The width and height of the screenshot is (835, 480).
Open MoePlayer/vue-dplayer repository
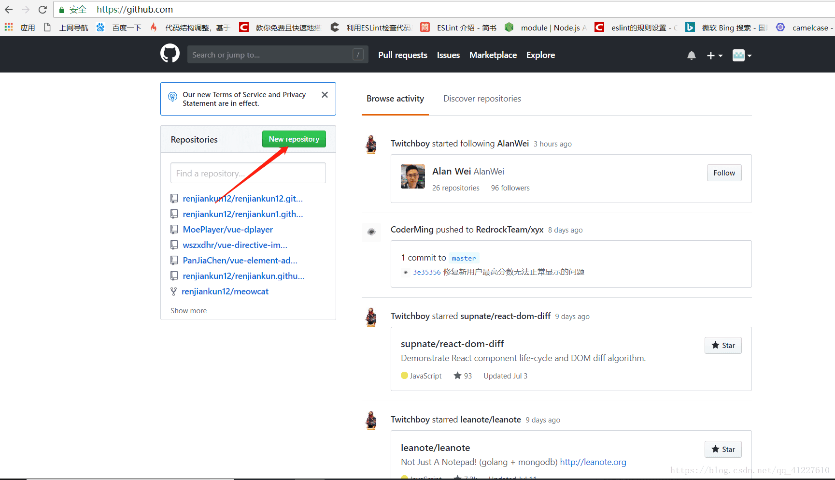click(228, 230)
